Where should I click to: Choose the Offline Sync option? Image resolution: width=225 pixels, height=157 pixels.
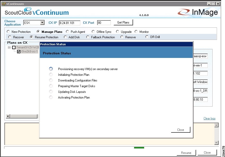pos(93,32)
